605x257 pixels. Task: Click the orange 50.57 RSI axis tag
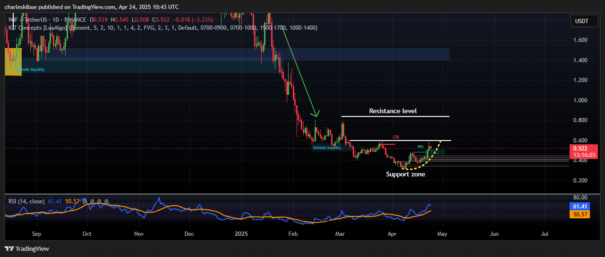point(580,214)
